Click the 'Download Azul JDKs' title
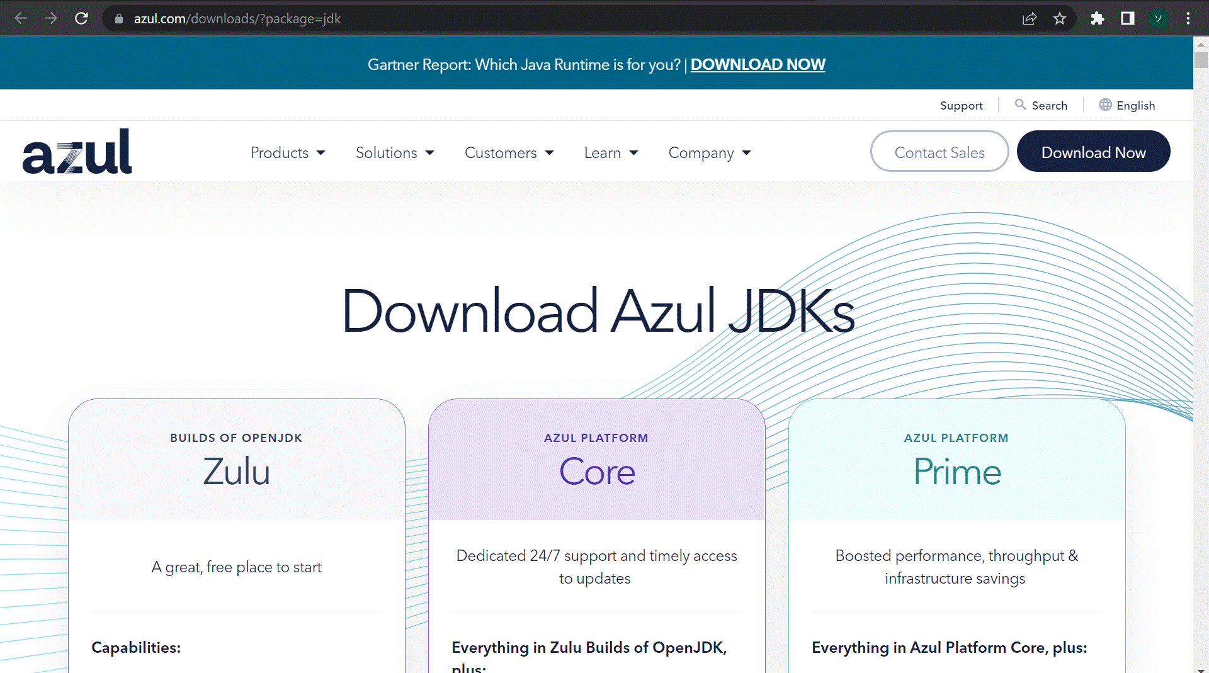 click(x=598, y=310)
